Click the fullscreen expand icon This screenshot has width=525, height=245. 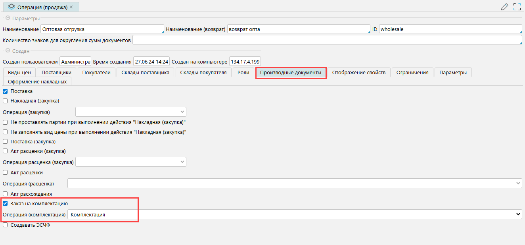point(517,7)
